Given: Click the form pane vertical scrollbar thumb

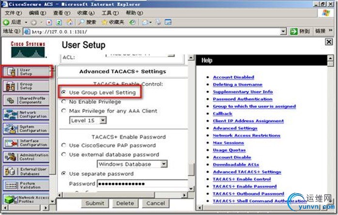Looking at the screenshot, I should (x=191, y=169).
